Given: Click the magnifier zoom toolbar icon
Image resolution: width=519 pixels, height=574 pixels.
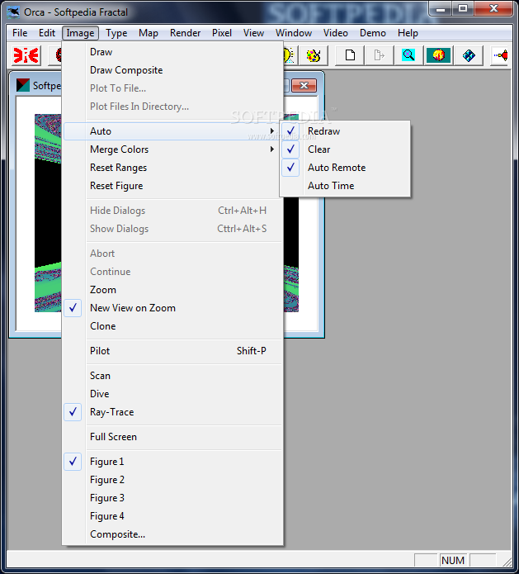Looking at the screenshot, I should click(408, 55).
